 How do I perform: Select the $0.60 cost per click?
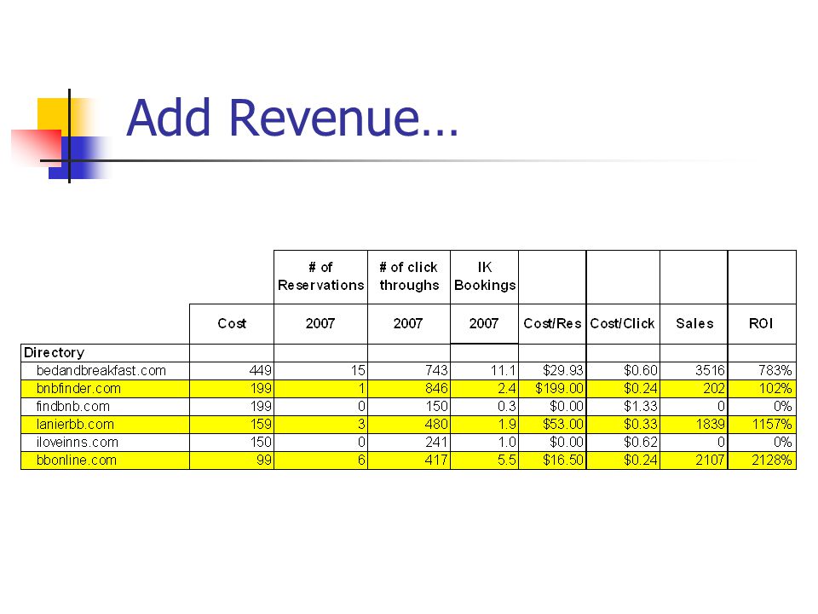pyautogui.click(x=623, y=371)
